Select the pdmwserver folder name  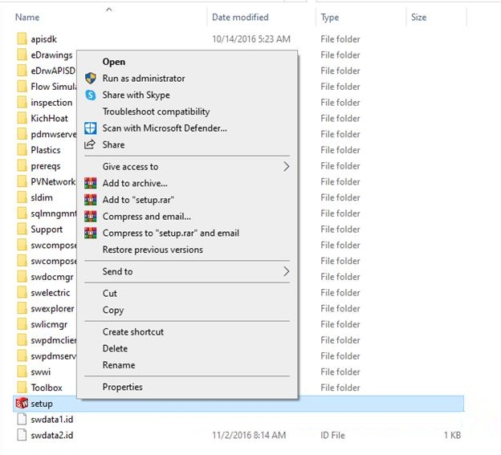[x=53, y=135]
